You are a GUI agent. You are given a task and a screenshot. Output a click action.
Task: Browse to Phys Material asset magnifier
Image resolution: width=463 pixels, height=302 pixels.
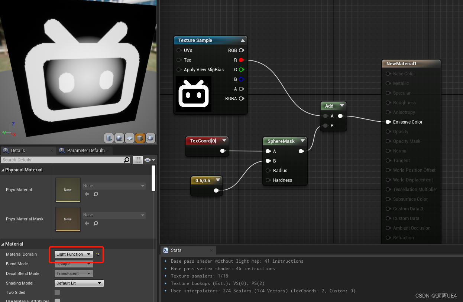tap(96, 194)
